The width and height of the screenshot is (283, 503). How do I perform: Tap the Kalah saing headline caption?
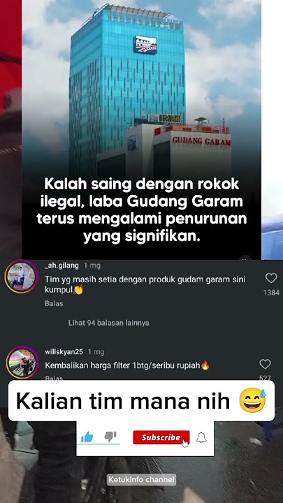tap(141, 210)
